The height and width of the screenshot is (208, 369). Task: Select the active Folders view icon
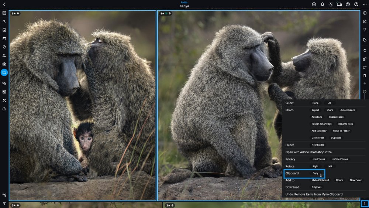[4, 72]
